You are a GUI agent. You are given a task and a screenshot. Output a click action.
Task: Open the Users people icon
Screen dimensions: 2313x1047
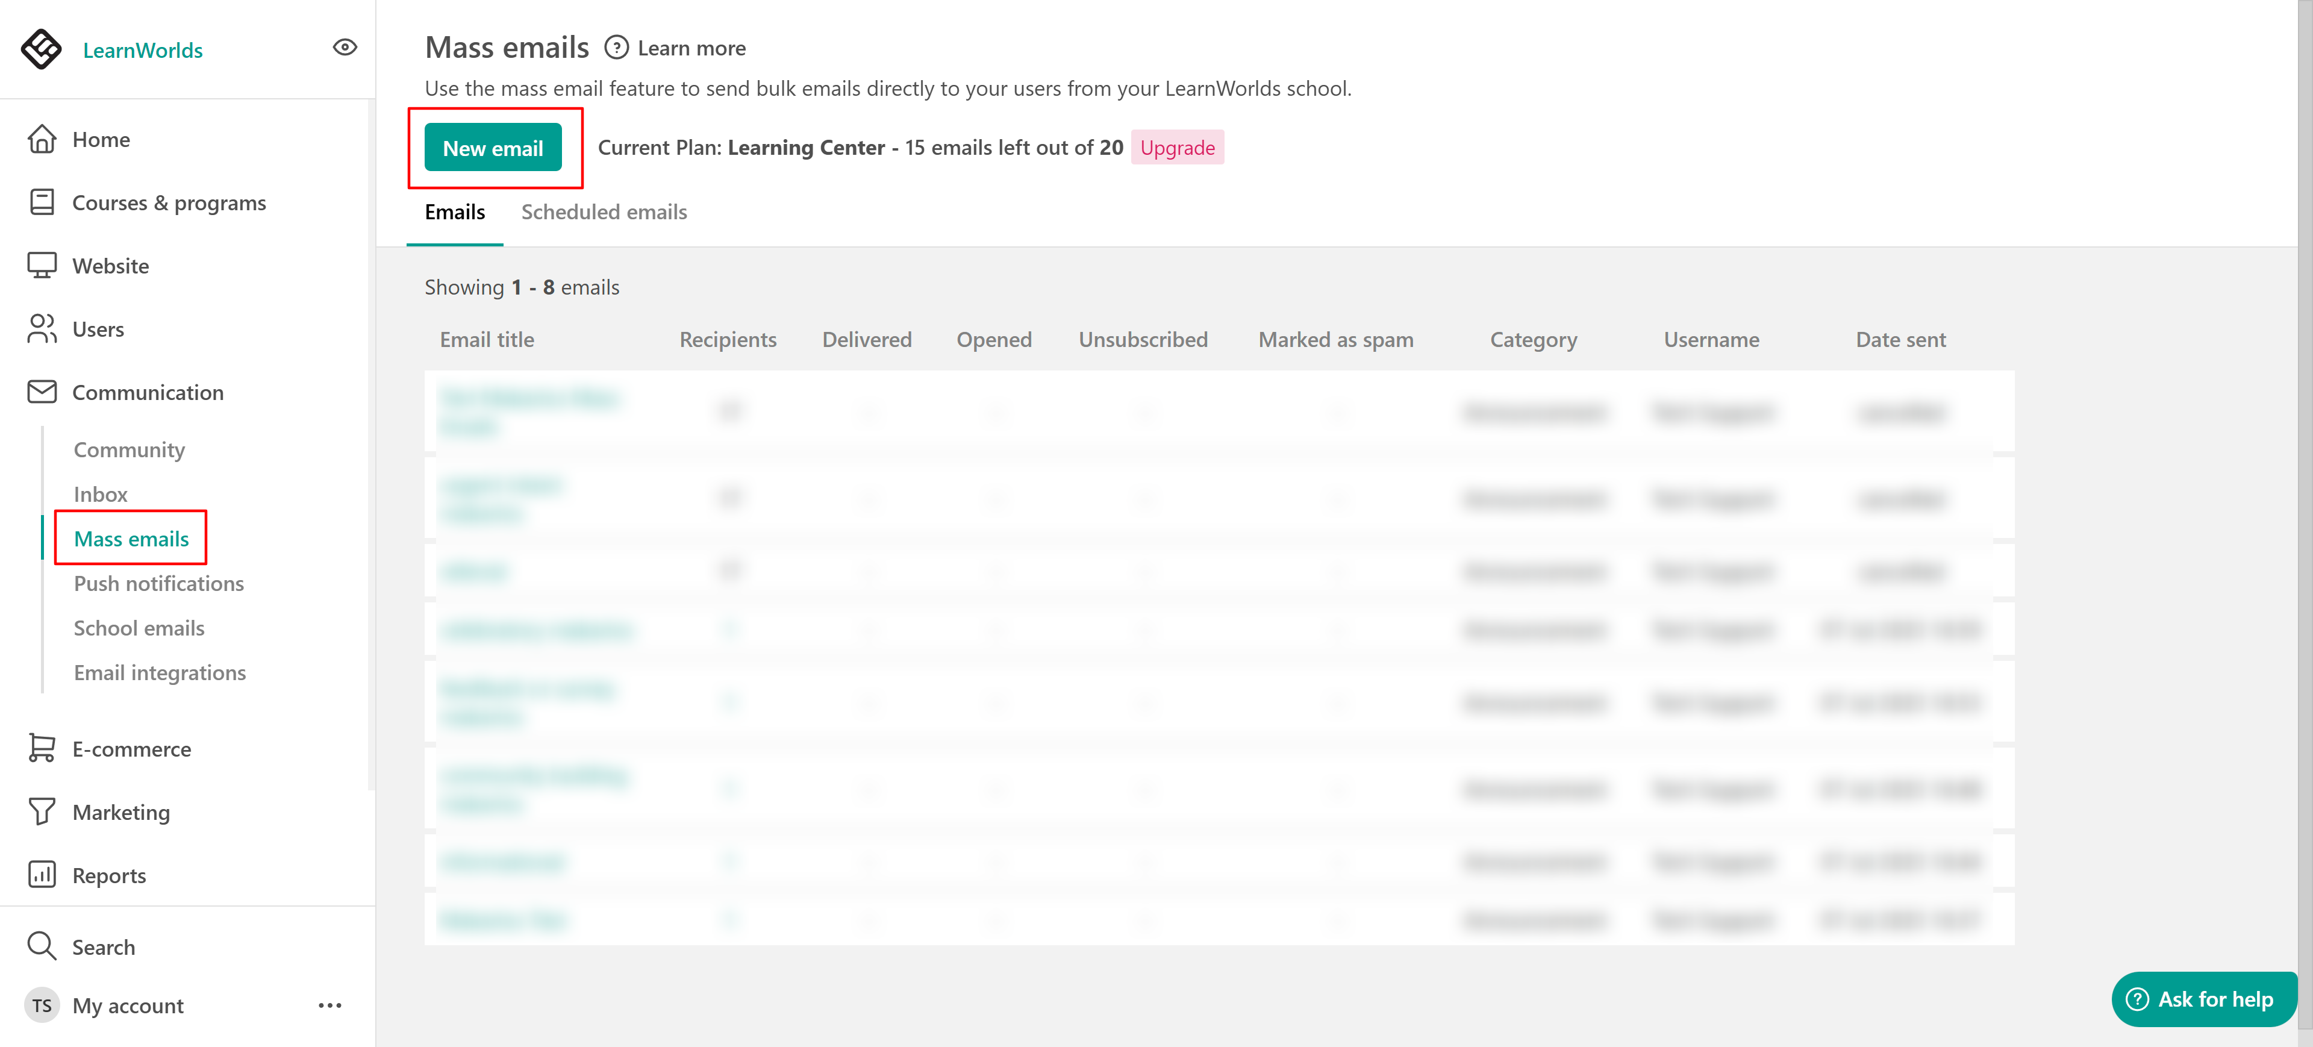42,329
